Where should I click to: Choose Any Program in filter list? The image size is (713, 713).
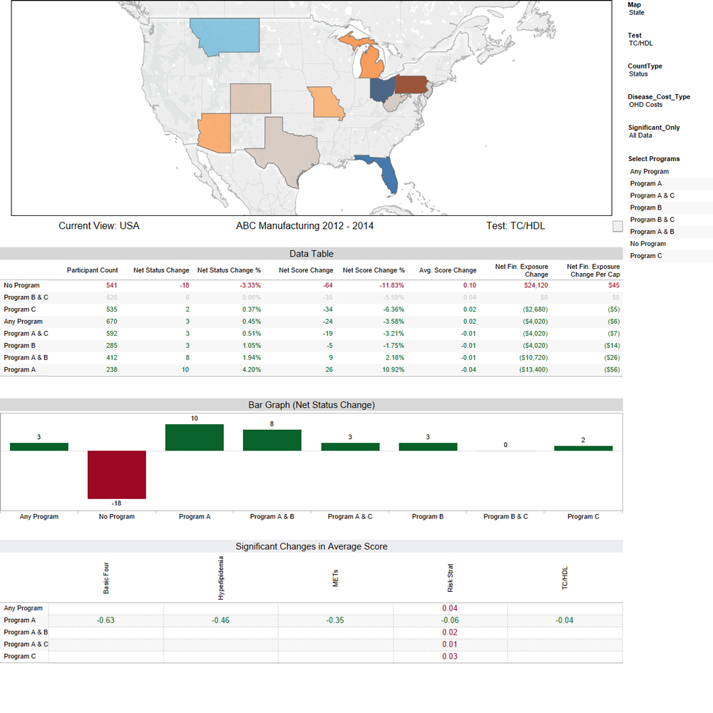point(650,172)
